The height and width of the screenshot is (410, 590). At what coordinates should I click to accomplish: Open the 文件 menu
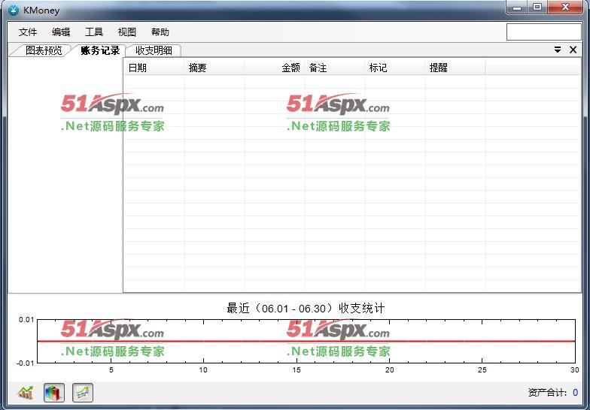[28, 32]
